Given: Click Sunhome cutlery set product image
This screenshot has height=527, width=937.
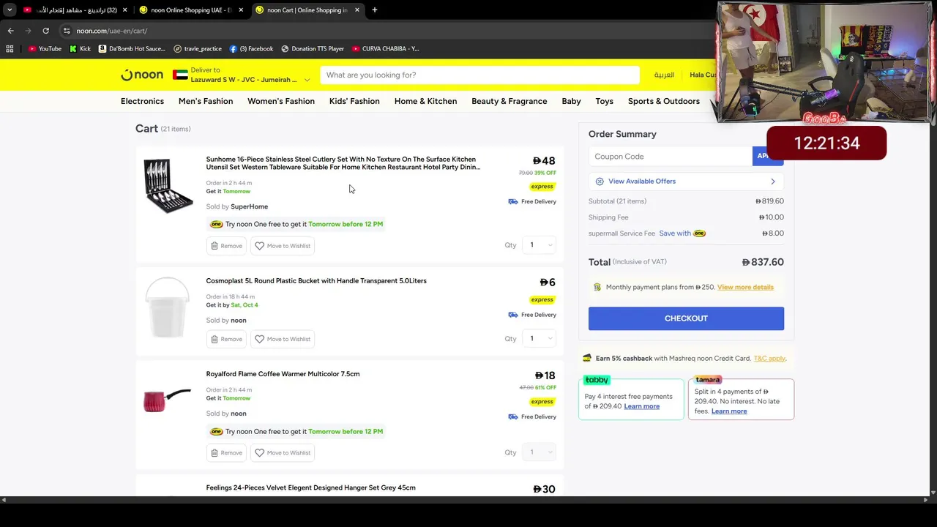Looking at the screenshot, I should tap(168, 186).
